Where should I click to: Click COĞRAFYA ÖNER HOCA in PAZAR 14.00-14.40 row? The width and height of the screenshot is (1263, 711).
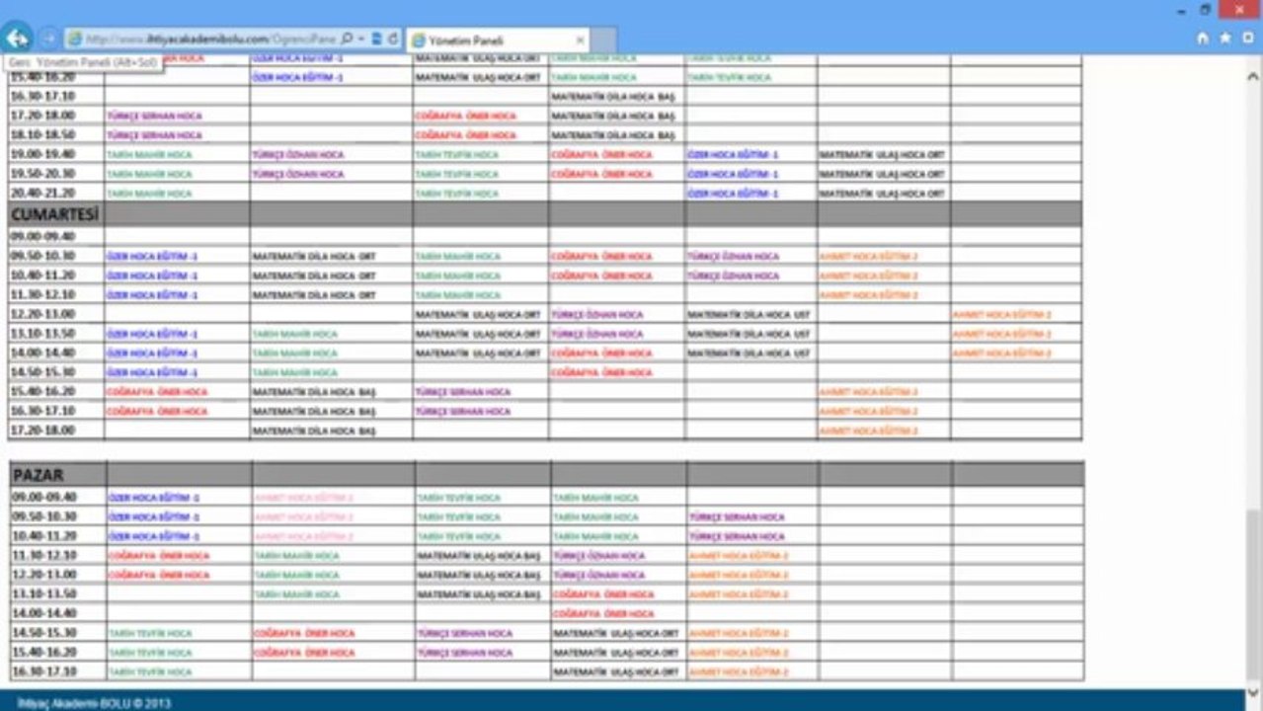[603, 614]
